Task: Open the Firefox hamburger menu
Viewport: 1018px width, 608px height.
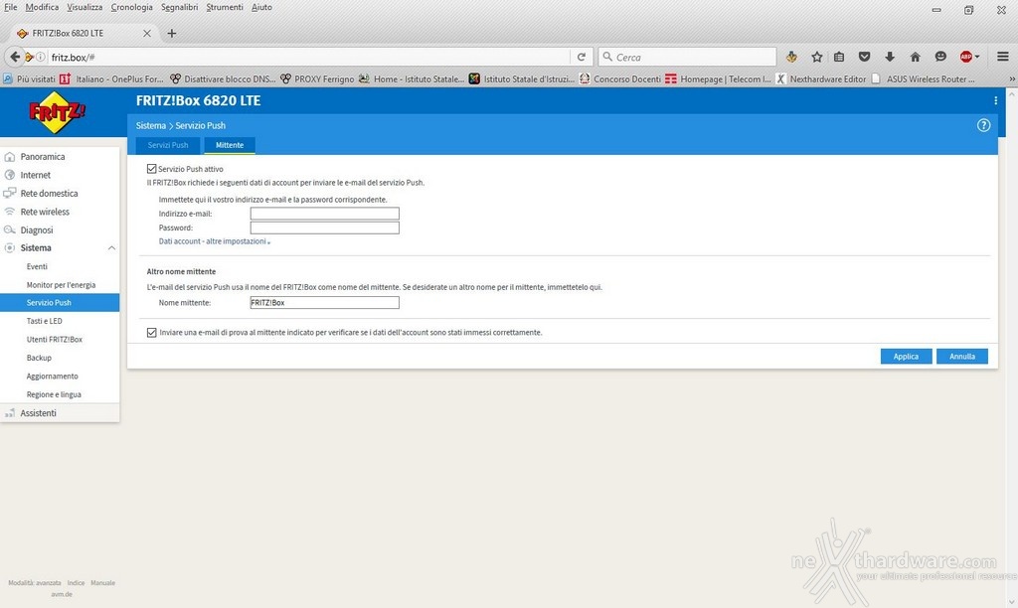Action: 1002,57
